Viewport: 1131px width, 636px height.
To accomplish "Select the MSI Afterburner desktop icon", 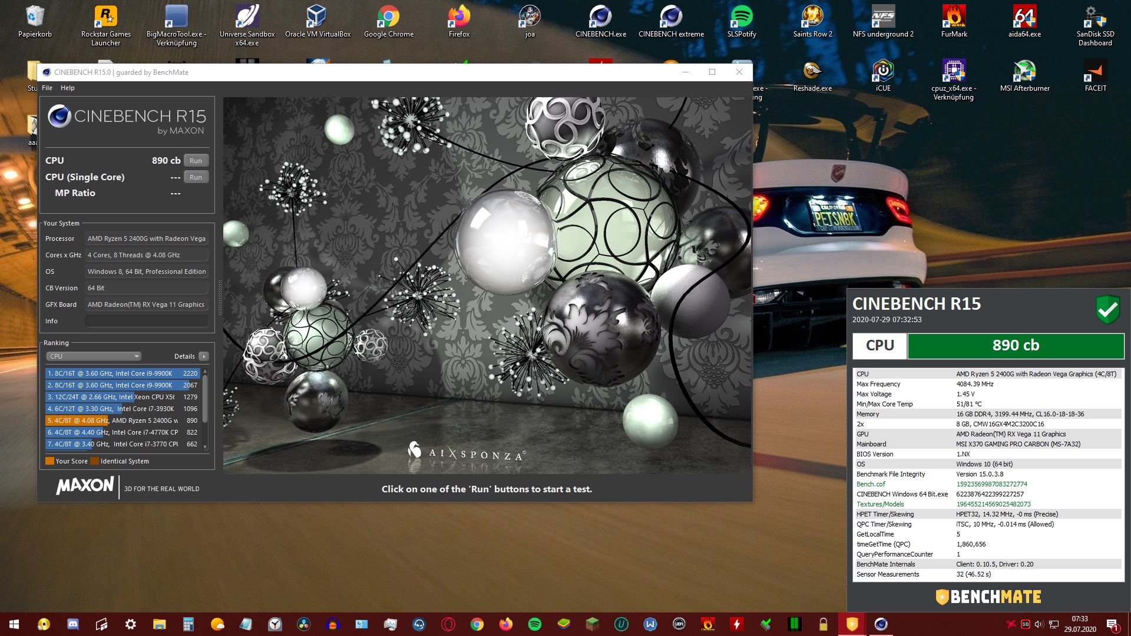I will coord(1024,76).
